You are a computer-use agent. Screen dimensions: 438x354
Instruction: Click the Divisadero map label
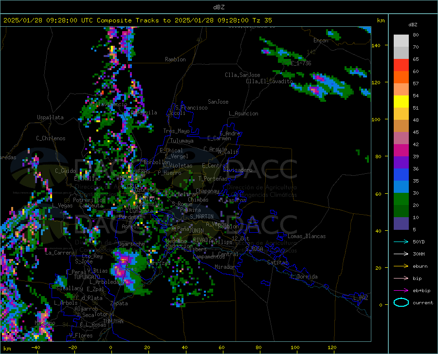click(237, 170)
